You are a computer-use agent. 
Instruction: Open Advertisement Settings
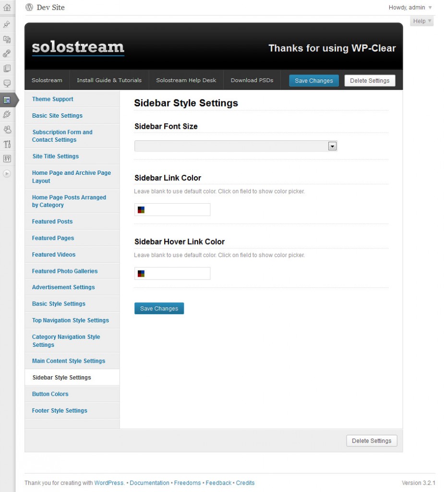click(x=72, y=287)
